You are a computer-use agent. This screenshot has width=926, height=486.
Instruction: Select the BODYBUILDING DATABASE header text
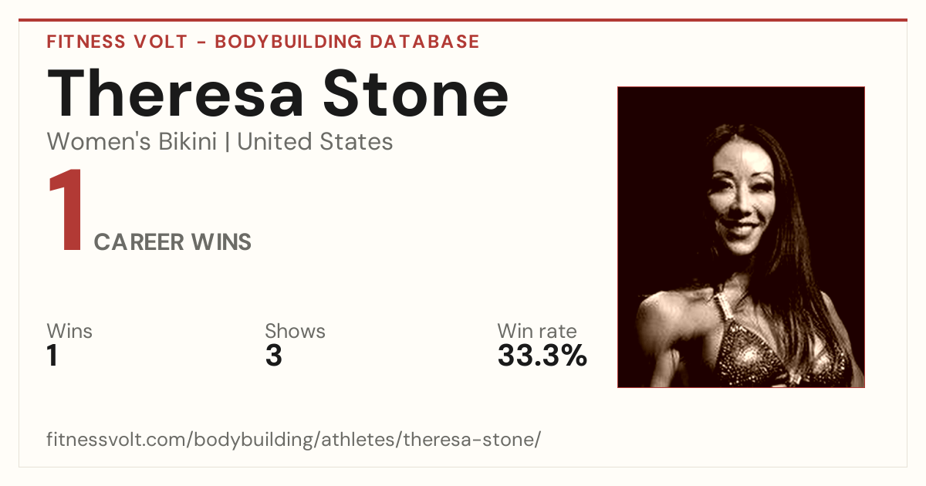[x=347, y=42]
